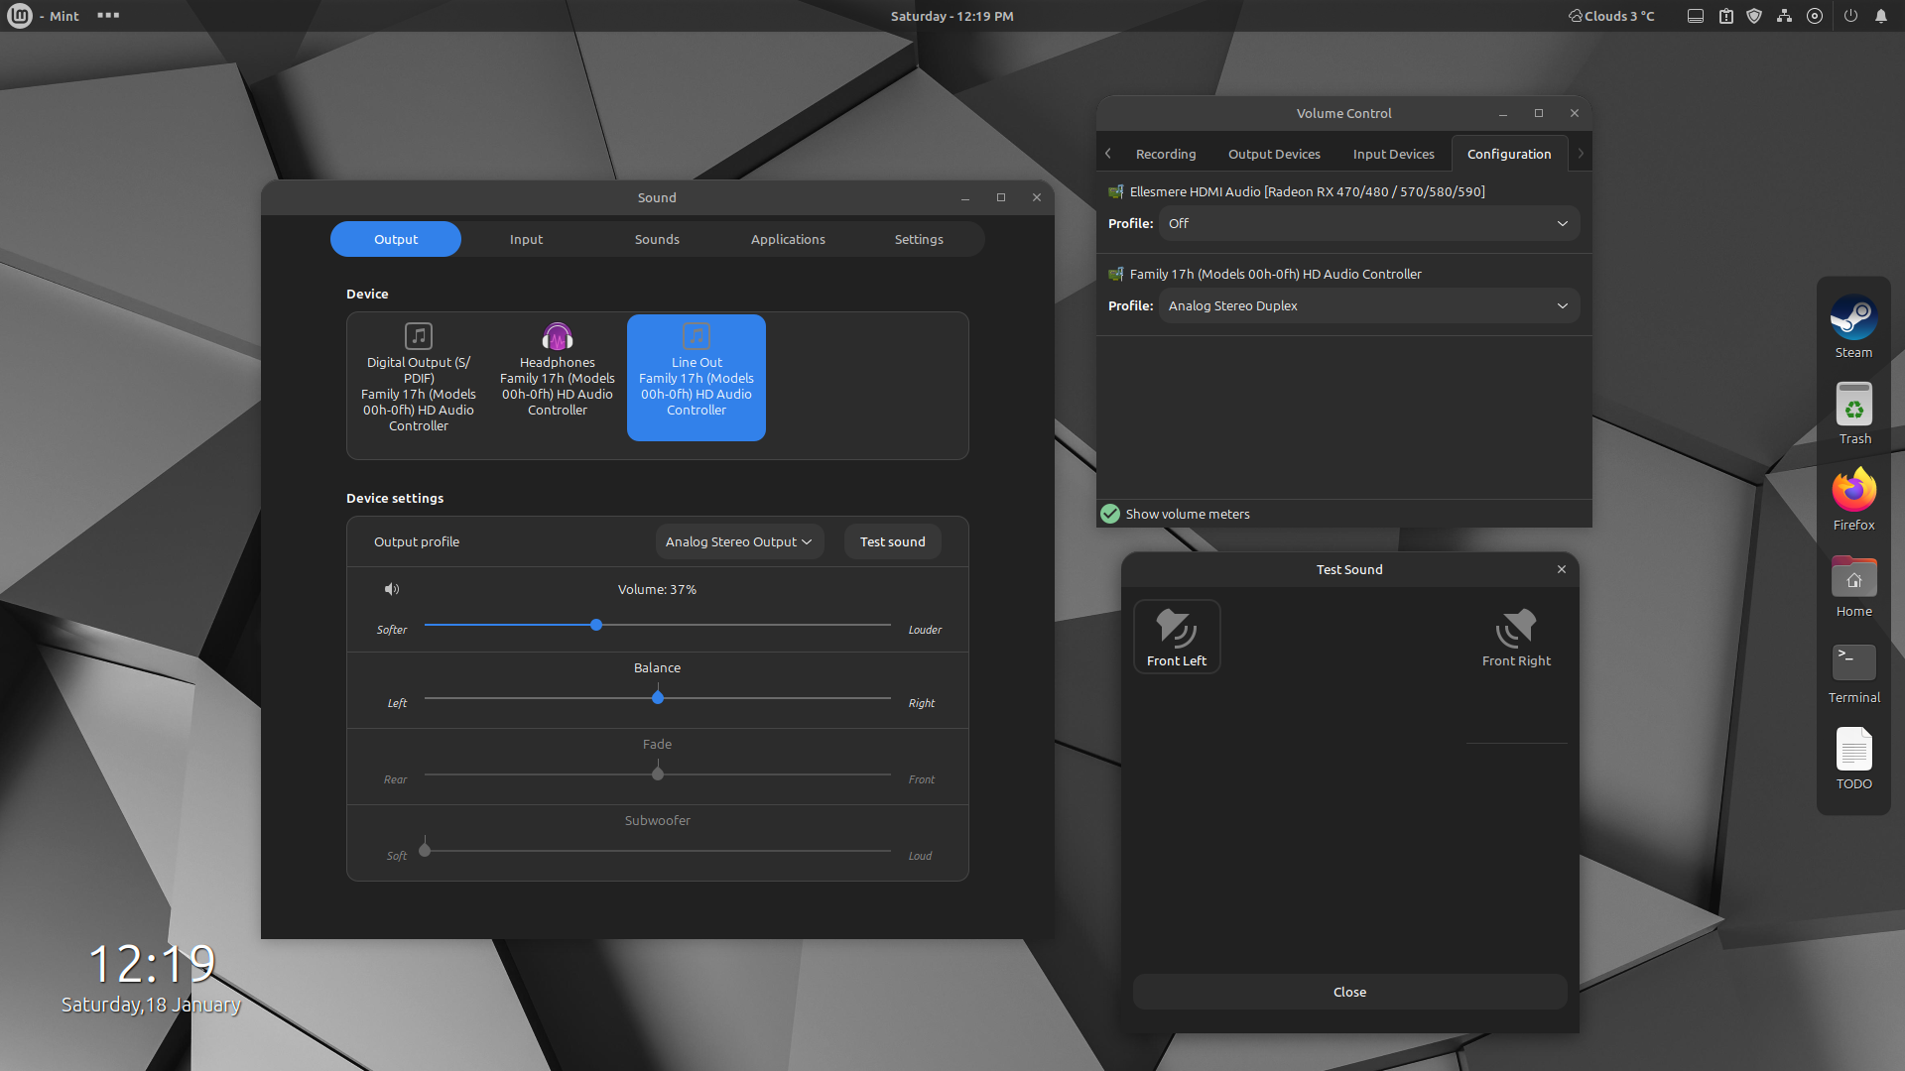The height and width of the screenshot is (1071, 1905).
Task: Open notifications bell in top panel
Action: [1880, 16]
